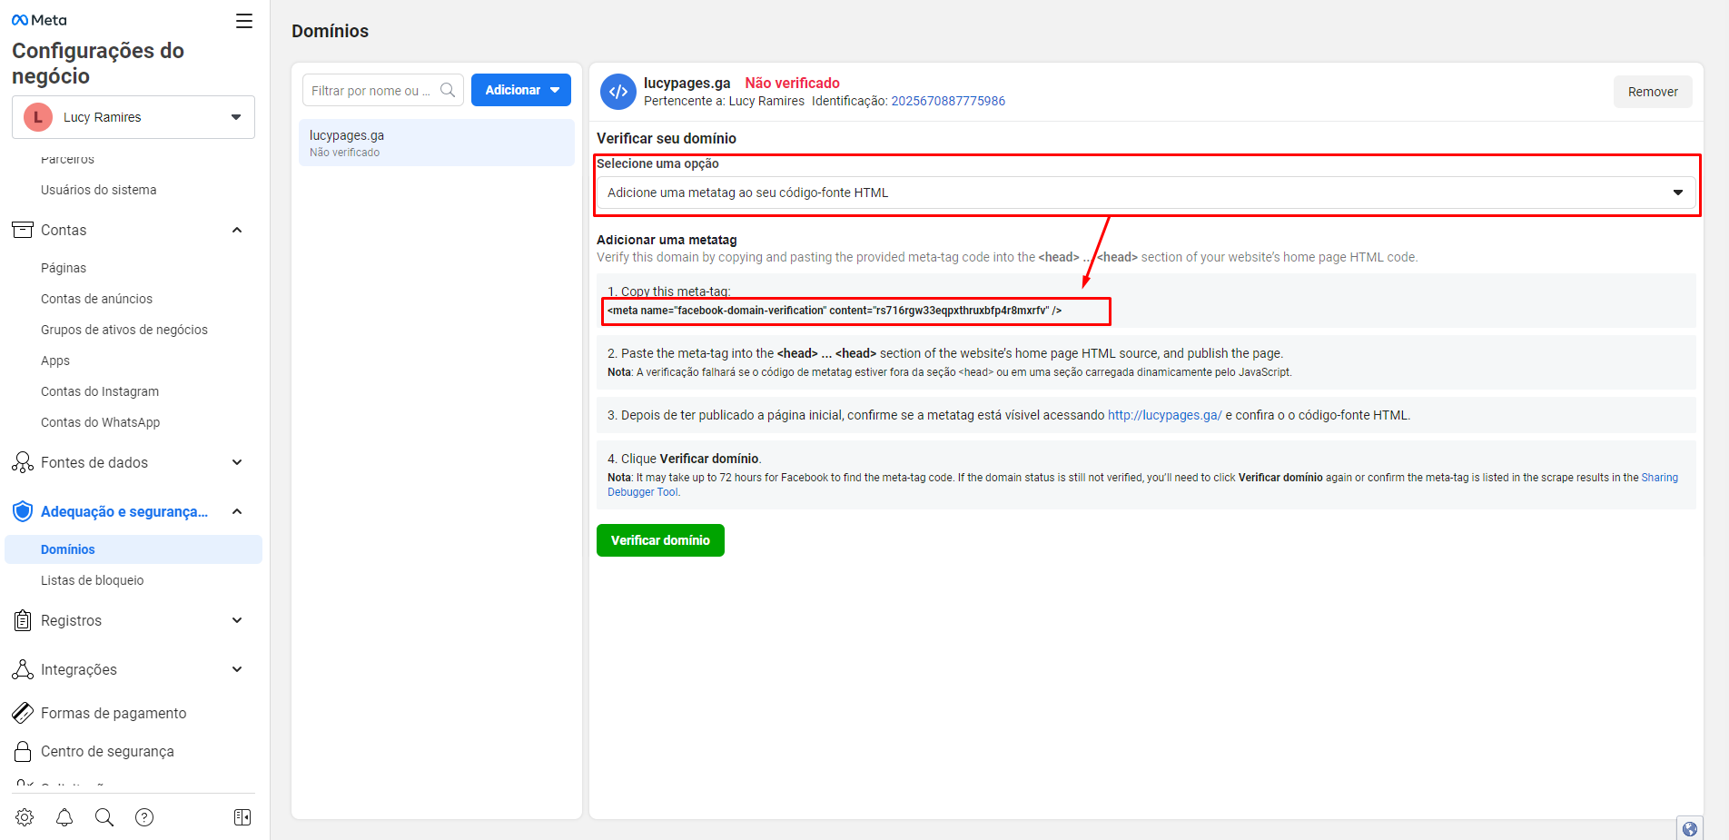Open settings gear icon in bottom bar
This screenshot has width=1729, height=840.
pyautogui.click(x=25, y=817)
